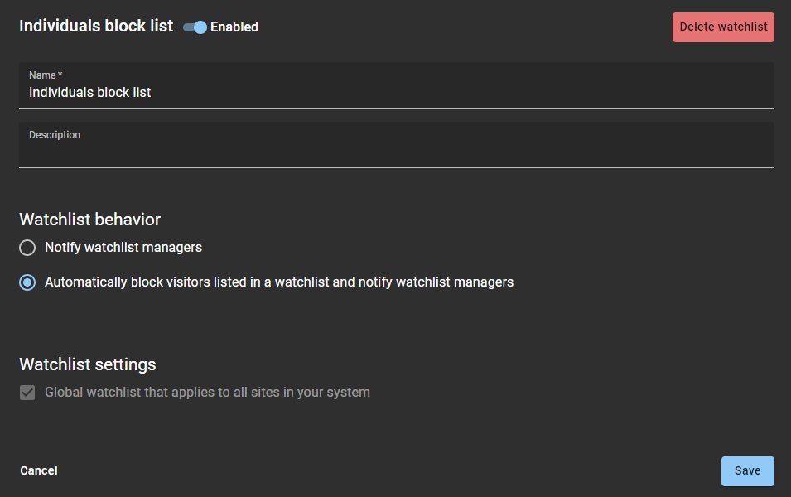Click the Individuals block list text in Name field
Screen dimensions: 791x497
(89, 93)
